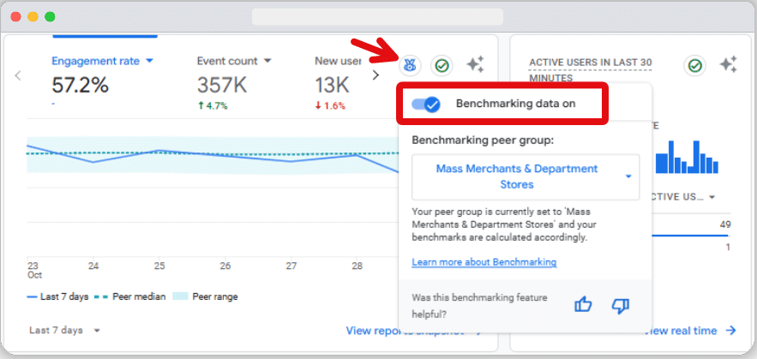Viewport: 757px width, 359px height.
Task: Click the 1.6% decrease indicator
Action: pos(330,106)
